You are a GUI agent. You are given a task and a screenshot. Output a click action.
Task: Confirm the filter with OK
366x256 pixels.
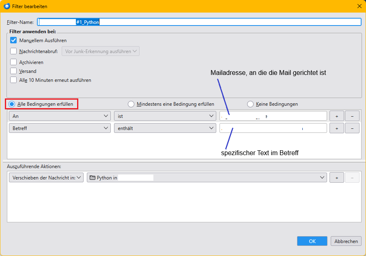(x=312, y=241)
